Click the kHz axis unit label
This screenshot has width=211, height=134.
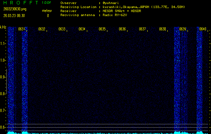(3, 27)
